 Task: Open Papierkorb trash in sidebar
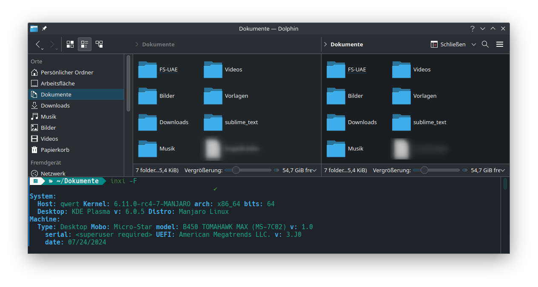pyautogui.click(x=76, y=150)
